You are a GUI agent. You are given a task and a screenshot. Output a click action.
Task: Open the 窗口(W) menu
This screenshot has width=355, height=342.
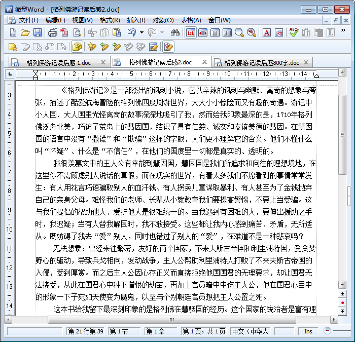click(220, 20)
